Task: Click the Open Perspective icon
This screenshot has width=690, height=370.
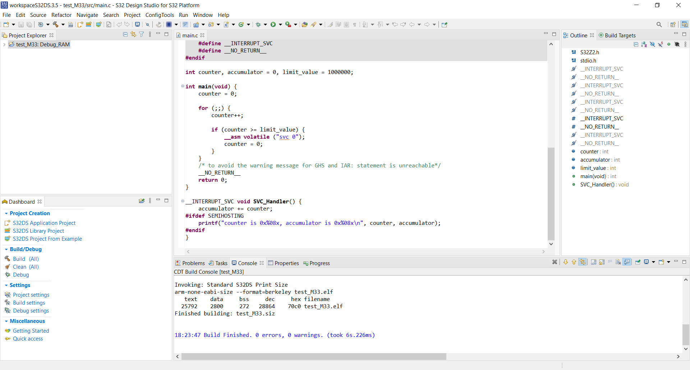Action: (x=673, y=24)
